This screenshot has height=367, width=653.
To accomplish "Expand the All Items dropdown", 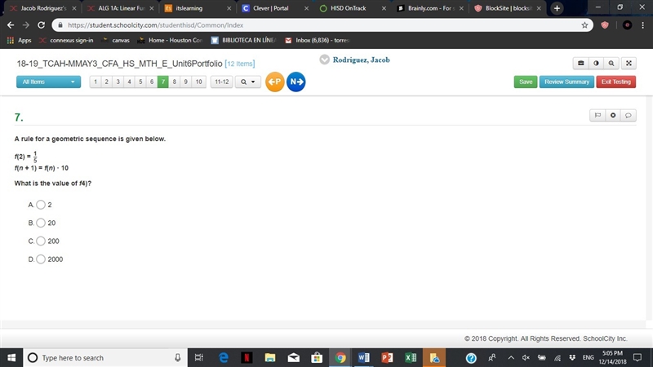I will point(48,82).
